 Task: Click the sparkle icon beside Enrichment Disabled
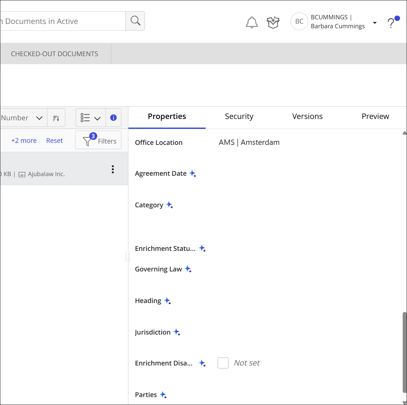pyautogui.click(x=202, y=363)
